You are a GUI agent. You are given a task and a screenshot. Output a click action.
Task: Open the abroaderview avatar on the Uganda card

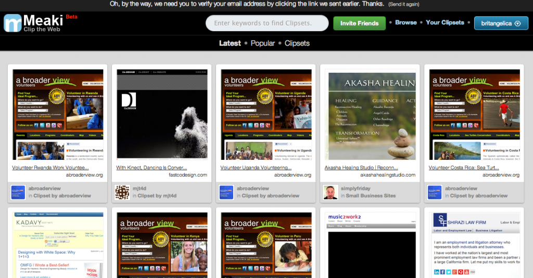(x=226, y=192)
